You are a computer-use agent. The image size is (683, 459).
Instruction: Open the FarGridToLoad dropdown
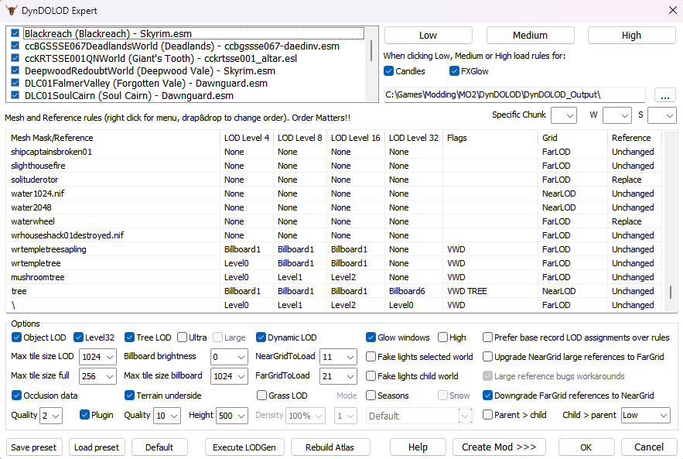coord(339,376)
